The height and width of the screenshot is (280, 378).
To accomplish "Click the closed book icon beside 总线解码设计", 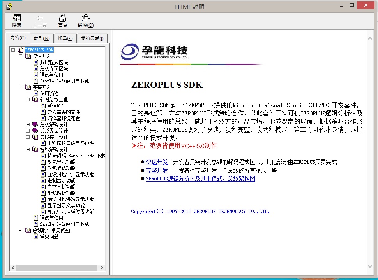I will point(35,124).
